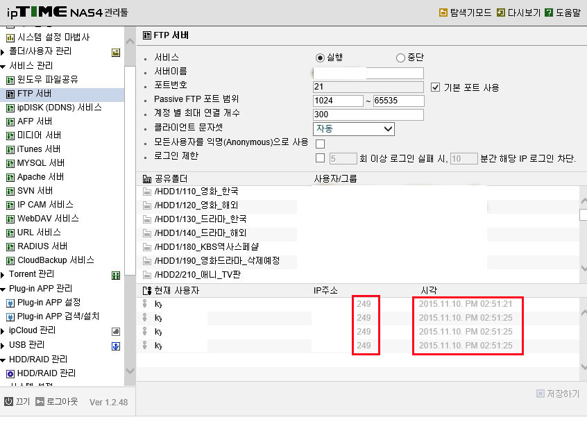Open the Apache 서버 menu item

[40, 177]
